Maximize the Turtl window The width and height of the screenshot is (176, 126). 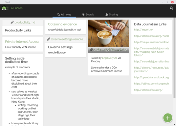point(167,2)
